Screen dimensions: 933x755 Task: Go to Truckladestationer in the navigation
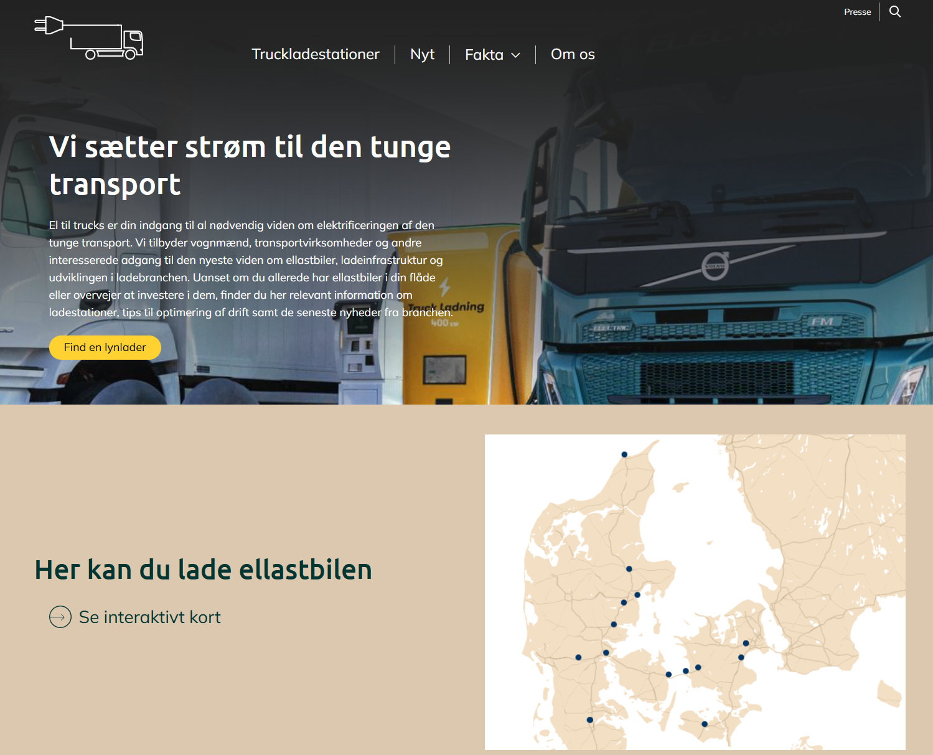click(315, 54)
